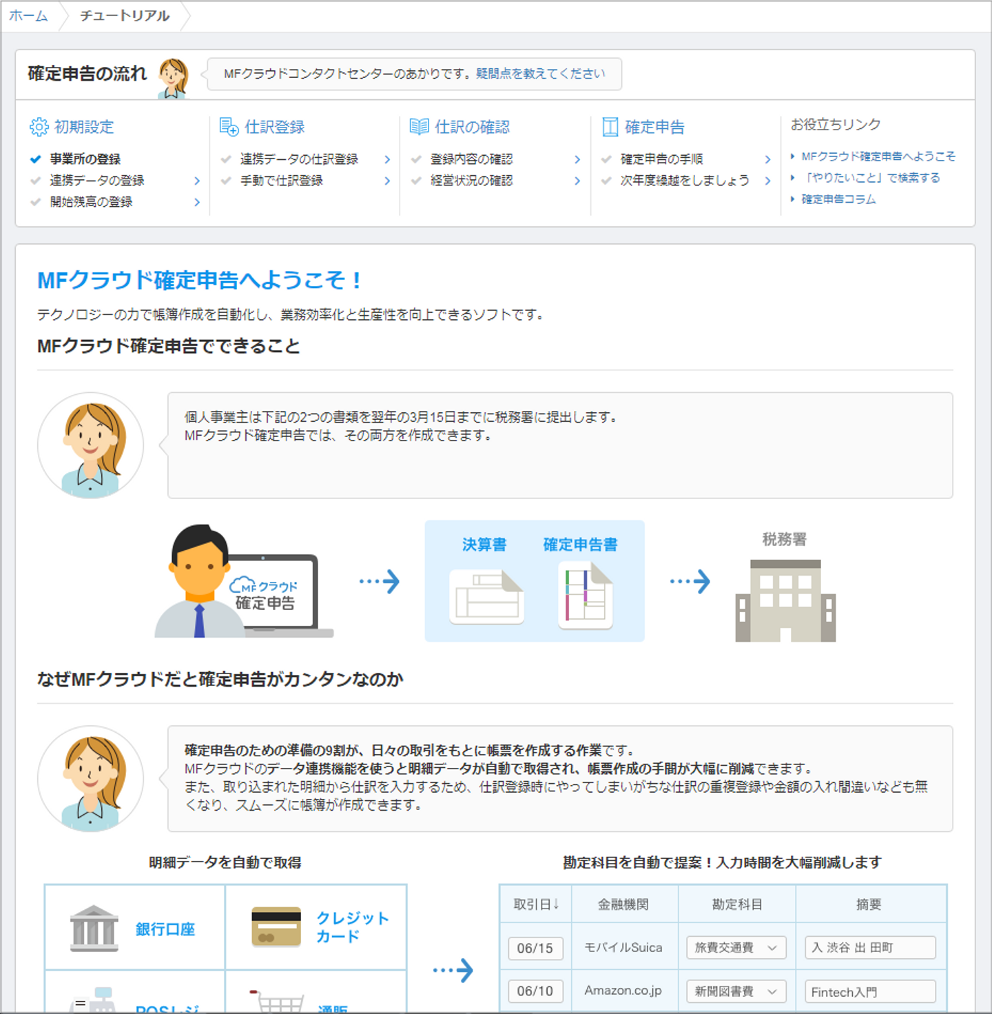The width and height of the screenshot is (992, 1014).
Task: Open the 旅費交通費 account dropdown
Action: coord(736,948)
